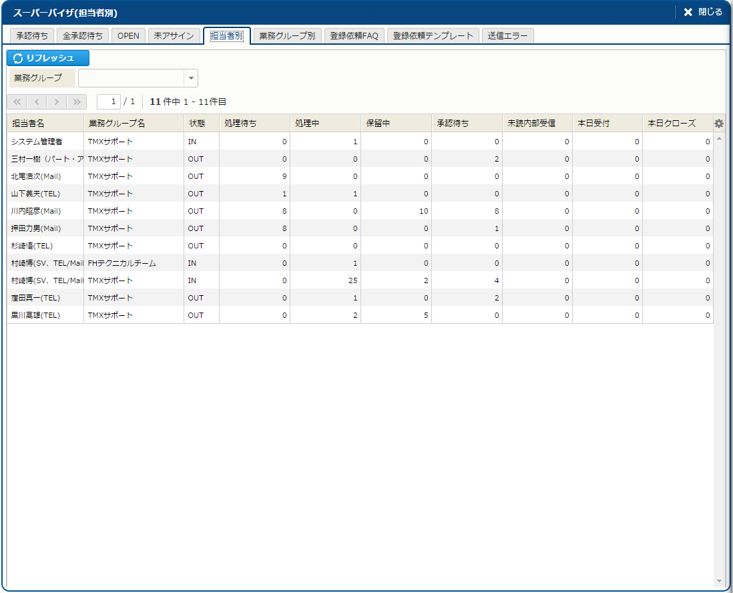Viewport: 733px width, 593px height.
Task: Click the 保留中 value 10 for 川内昭彦
Action: [423, 211]
